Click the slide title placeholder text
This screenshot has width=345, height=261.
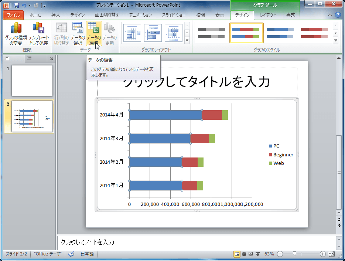pyautogui.click(x=197, y=82)
